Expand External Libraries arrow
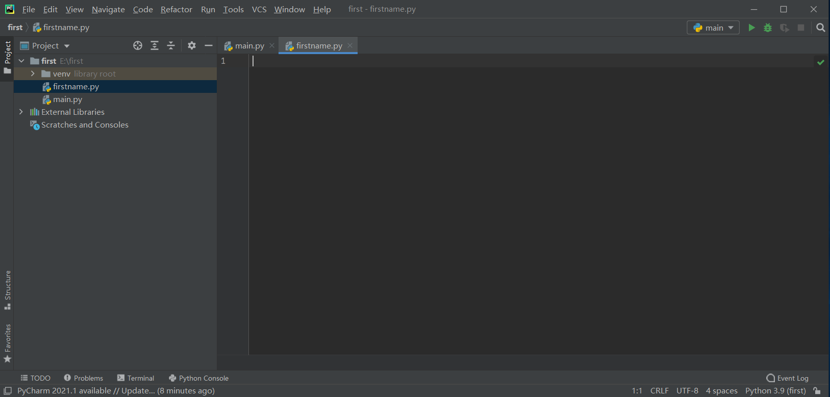Image resolution: width=830 pixels, height=397 pixels. point(21,112)
